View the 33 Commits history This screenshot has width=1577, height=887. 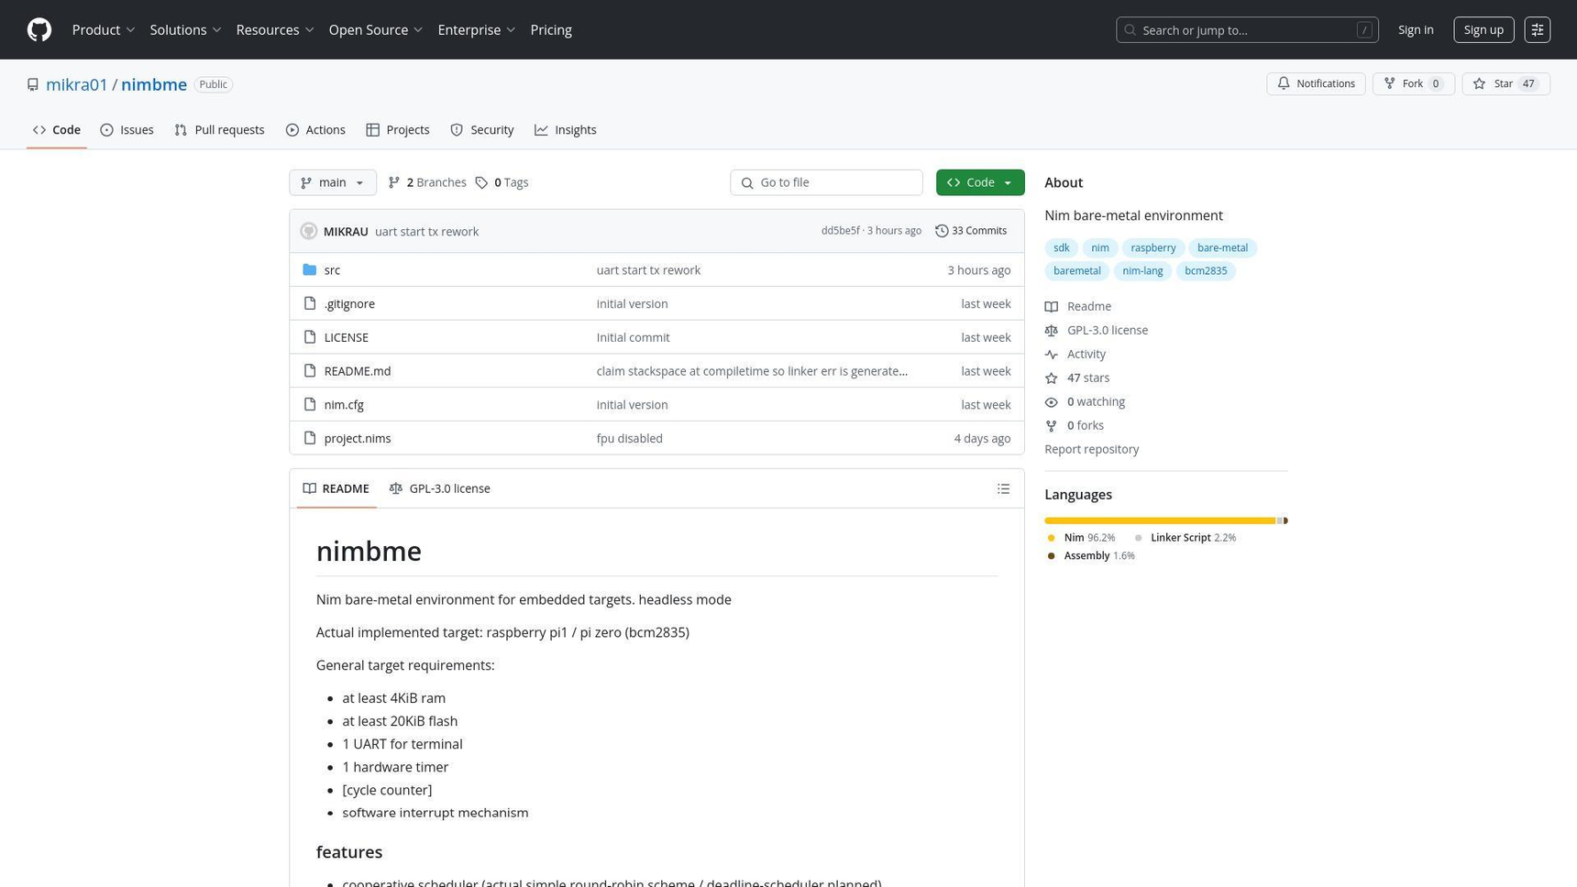coord(971,231)
